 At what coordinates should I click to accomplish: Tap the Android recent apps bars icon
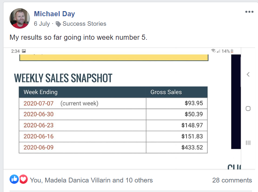(248, 143)
